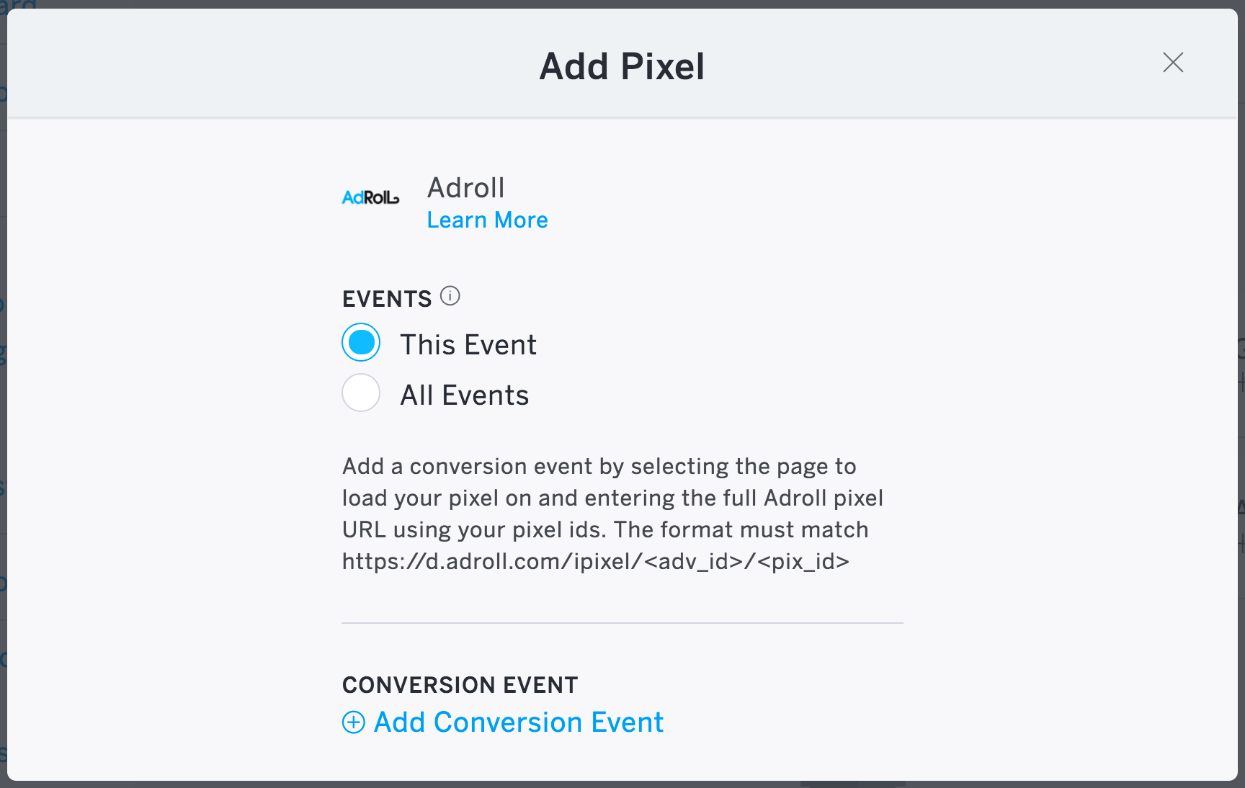Click the d.adroll.com pixel URL format text
1245x788 pixels.
tap(595, 561)
